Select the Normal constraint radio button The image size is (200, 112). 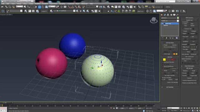coord(190,26)
